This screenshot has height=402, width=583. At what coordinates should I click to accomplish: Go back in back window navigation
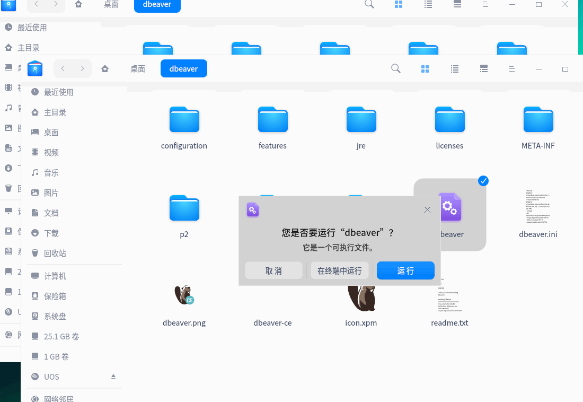(x=36, y=4)
